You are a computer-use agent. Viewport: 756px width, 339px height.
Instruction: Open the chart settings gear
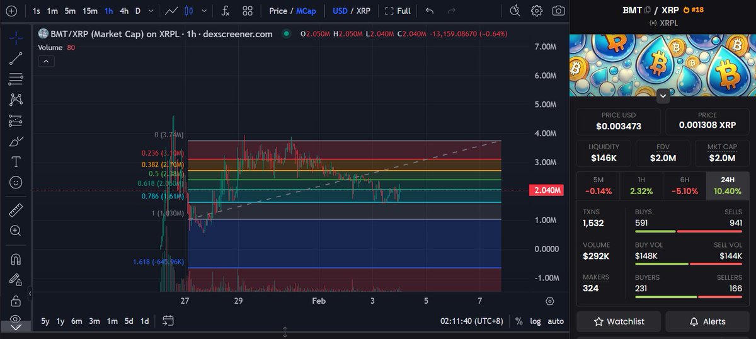pyautogui.click(x=537, y=11)
